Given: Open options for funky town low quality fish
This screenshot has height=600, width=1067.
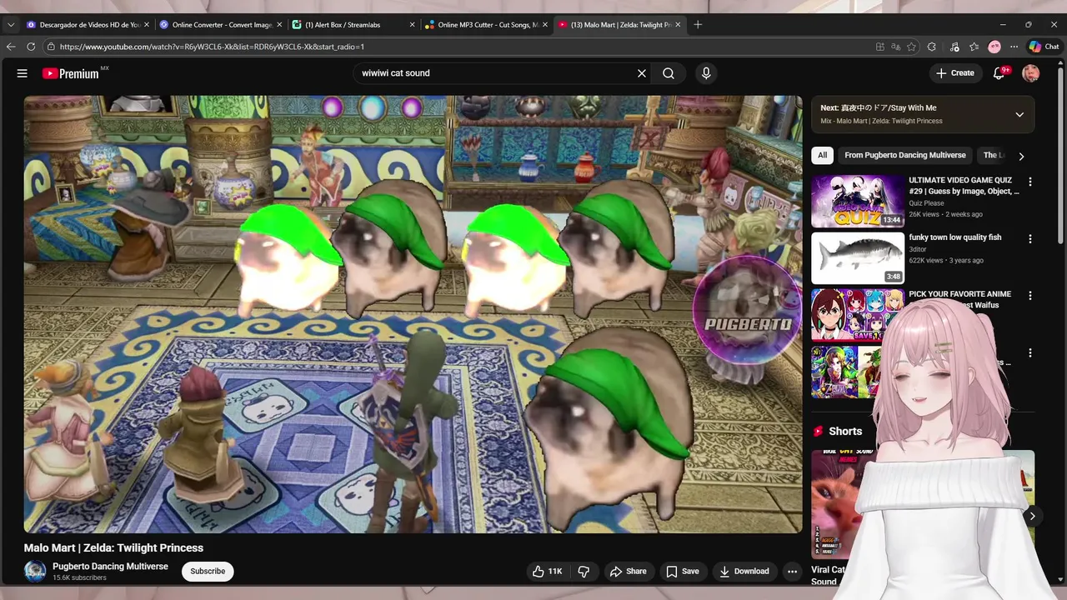Looking at the screenshot, I should tap(1030, 239).
